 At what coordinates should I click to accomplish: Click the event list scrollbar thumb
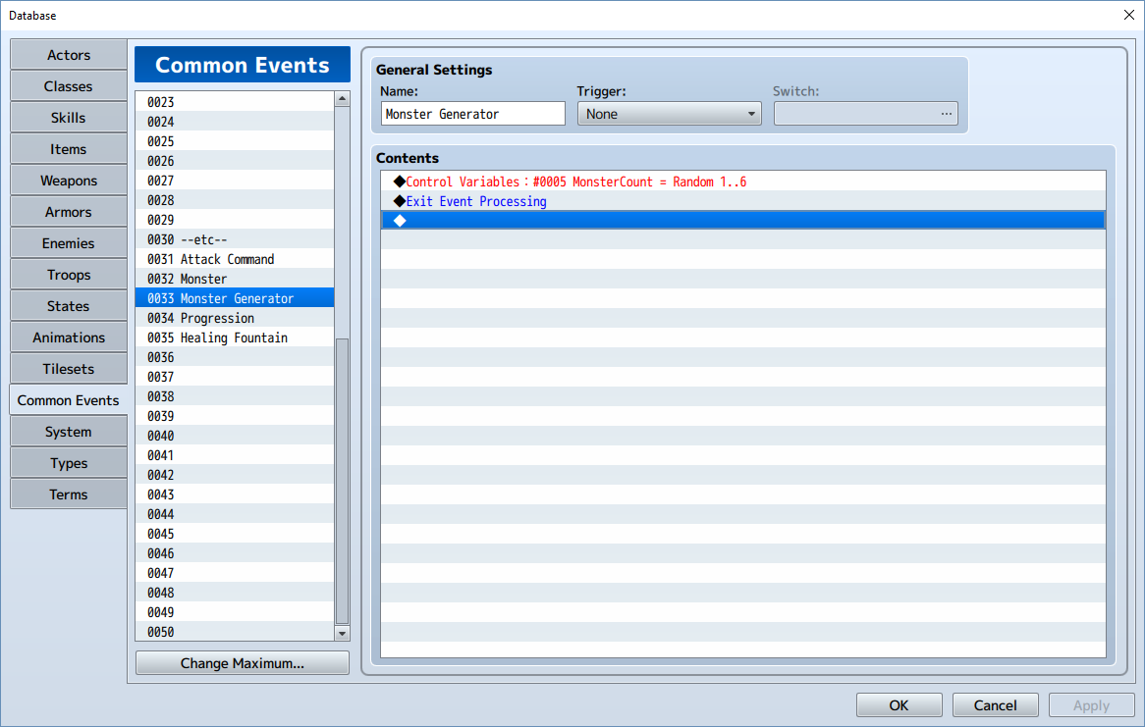tap(342, 481)
